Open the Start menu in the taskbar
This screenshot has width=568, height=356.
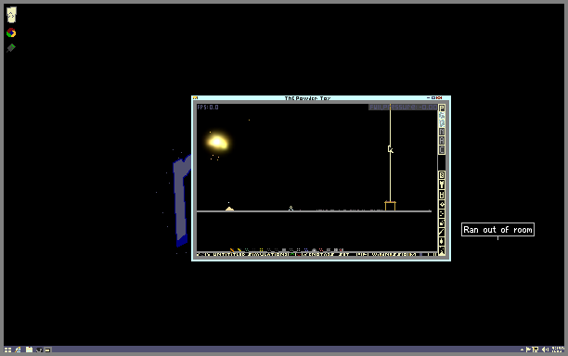point(7,350)
